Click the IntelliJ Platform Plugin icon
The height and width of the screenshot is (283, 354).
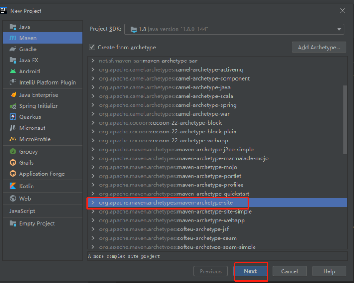tap(13, 82)
